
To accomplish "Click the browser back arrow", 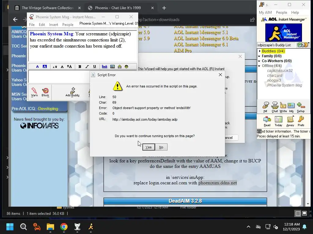I will pos(15,19).
